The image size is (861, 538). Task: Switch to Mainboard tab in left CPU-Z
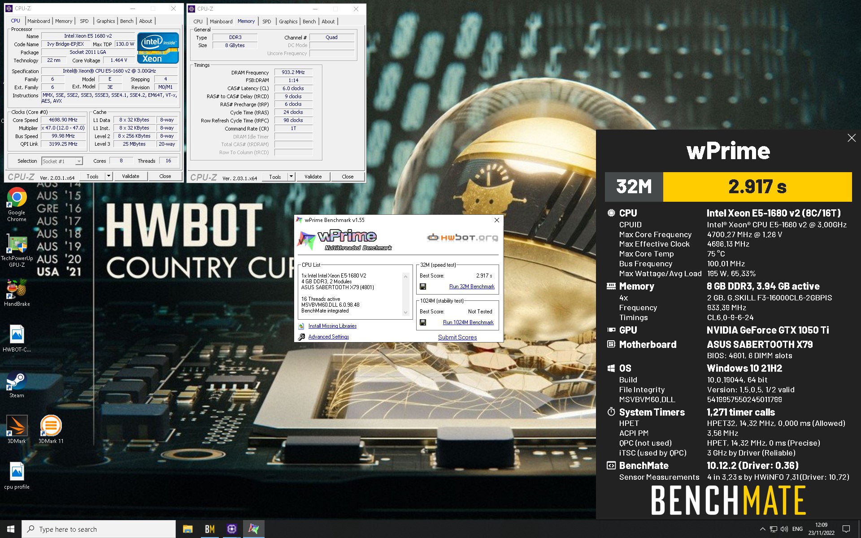(x=39, y=21)
